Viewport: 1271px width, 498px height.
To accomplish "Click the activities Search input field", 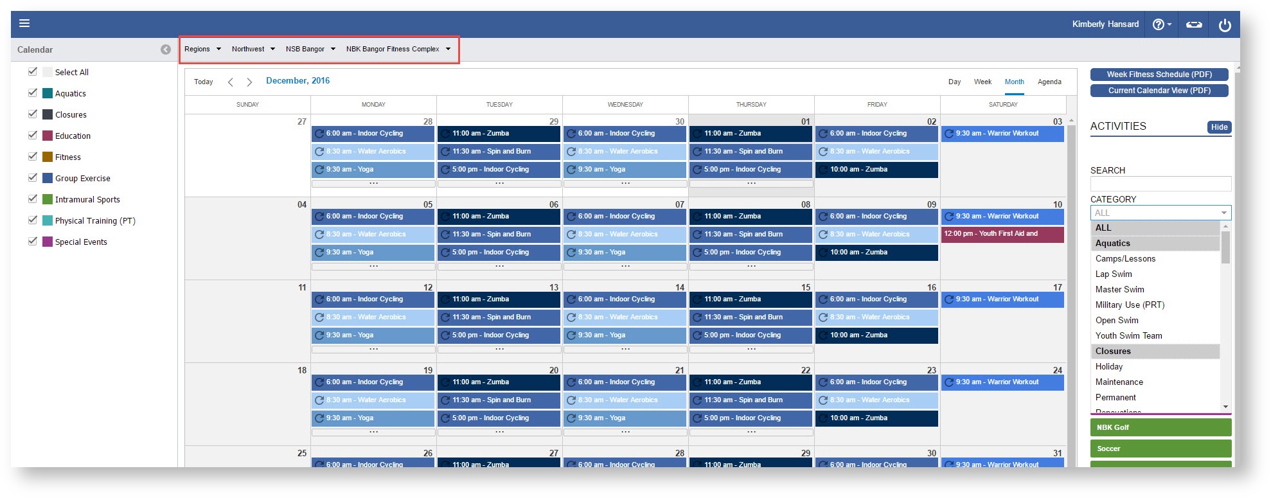I will point(1160,184).
